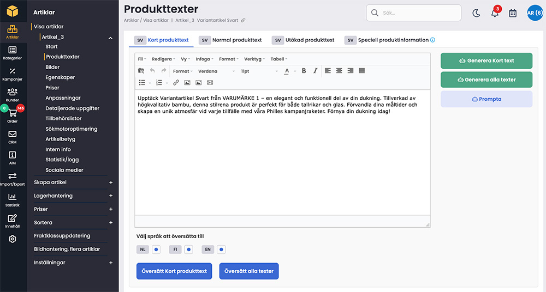Screen dimensions: 546x292
Task: Open the notifications bell
Action: (x=495, y=13)
